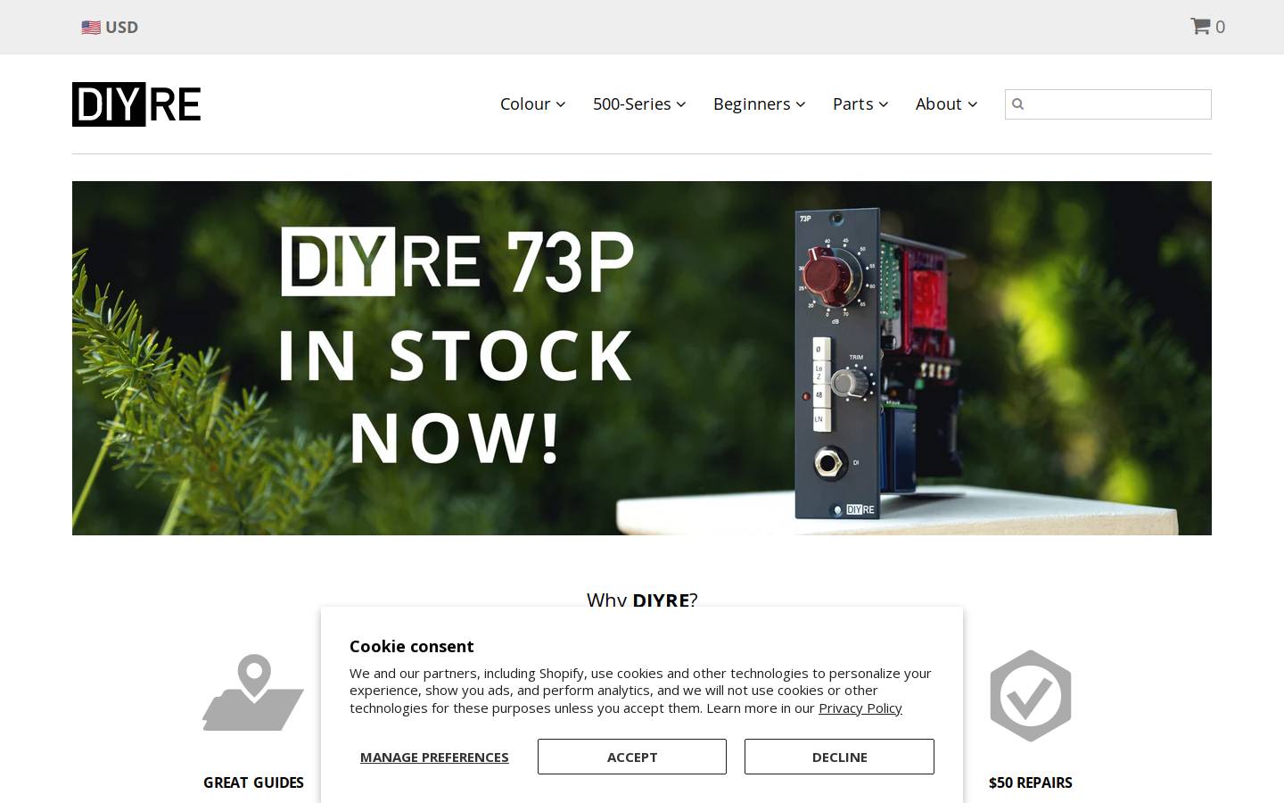Viewport: 1284px width, 803px height.
Task: Click the US flag currency icon
Action: [91, 28]
